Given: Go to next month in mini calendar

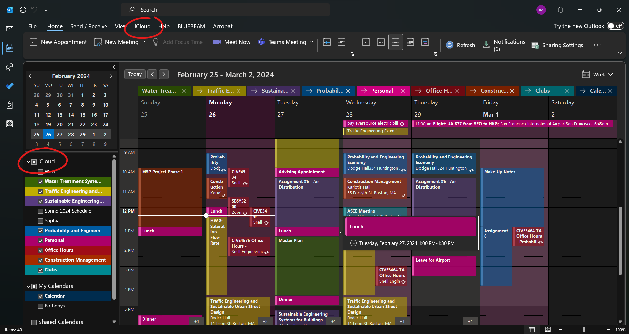Looking at the screenshot, I should coord(111,76).
